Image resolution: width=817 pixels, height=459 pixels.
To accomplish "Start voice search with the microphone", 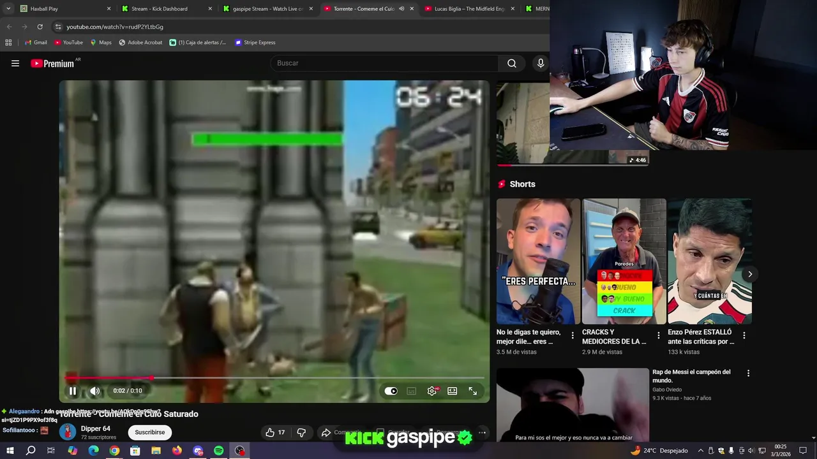I will (x=541, y=63).
